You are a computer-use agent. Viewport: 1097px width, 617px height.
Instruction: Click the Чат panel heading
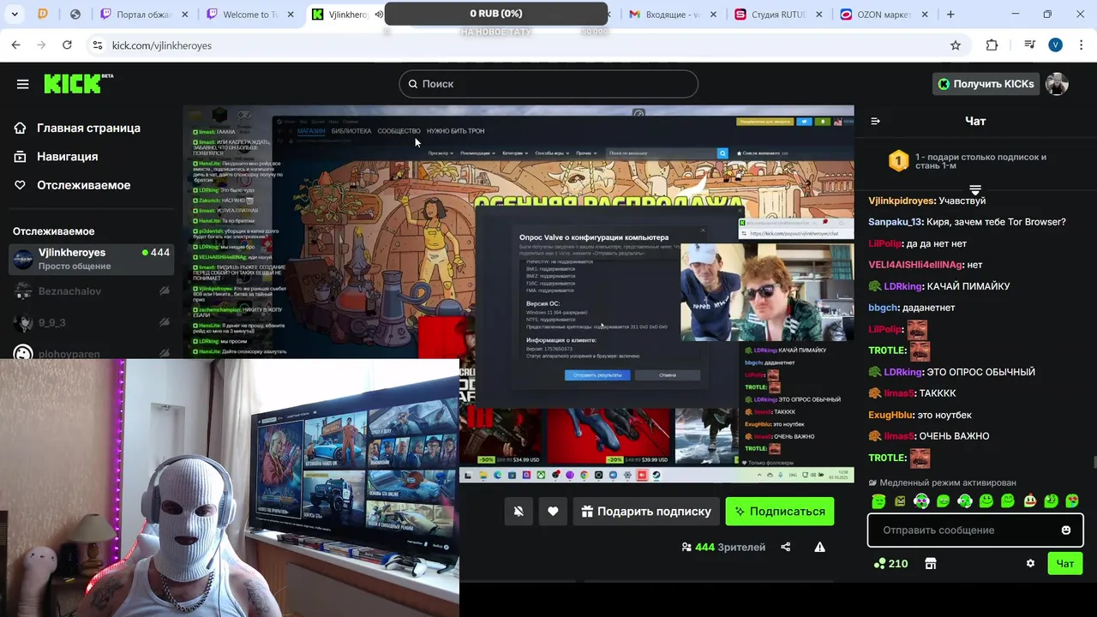pos(975,121)
